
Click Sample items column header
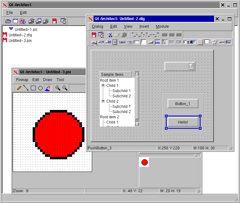coord(116,75)
